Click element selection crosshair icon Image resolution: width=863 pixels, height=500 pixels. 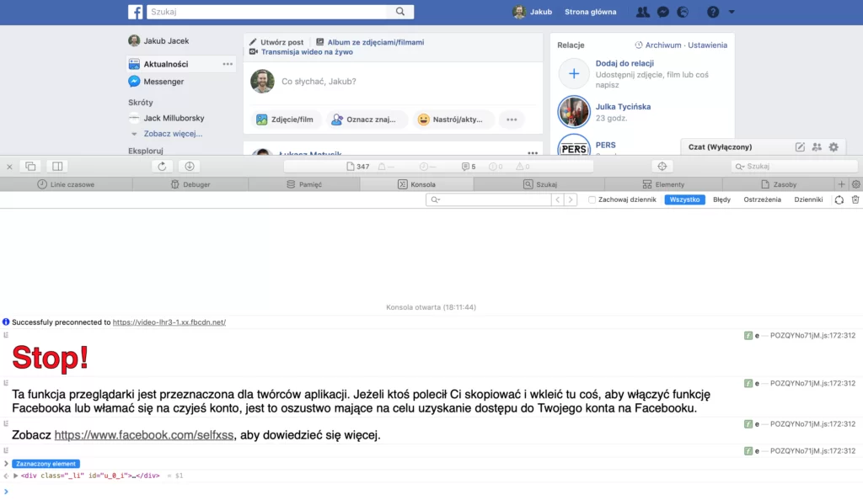pyautogui.click(x=662, y=167)
